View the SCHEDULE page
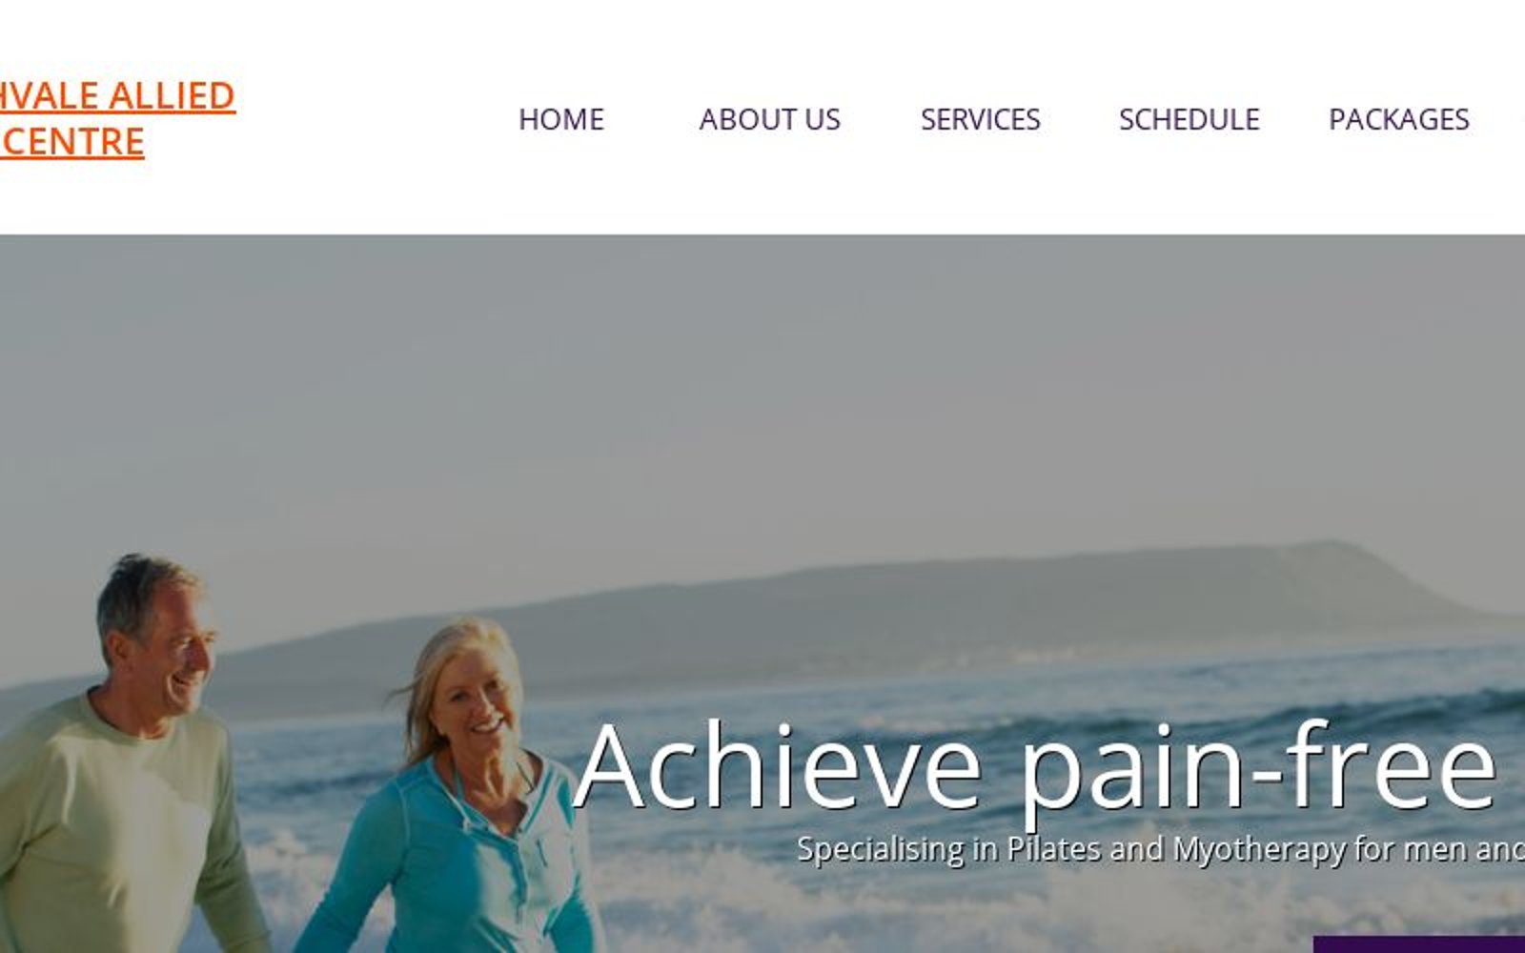The image size is (1525, 953). (1189, 119)
